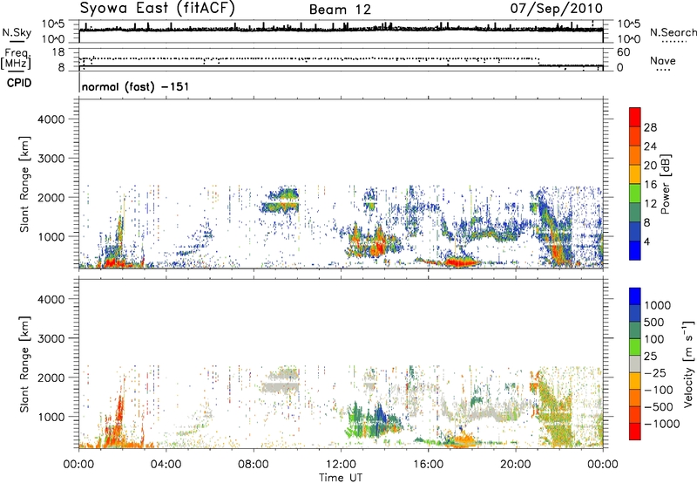Click the light green 12–16 dB Power segment
Screen dimensions: 697x483
[635, 194]
